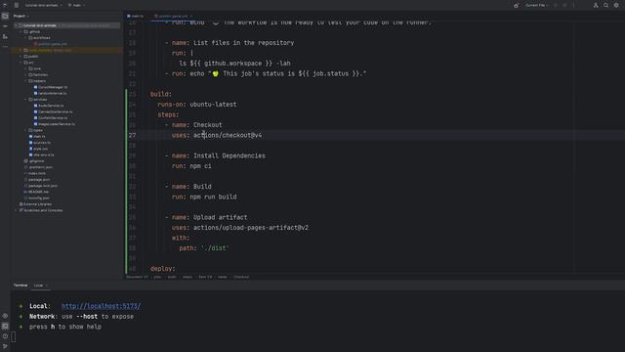The height and width of the screenshot is (352, 625).
Task: Click AI assistant icon left of Current File
Action: (517, 5)
